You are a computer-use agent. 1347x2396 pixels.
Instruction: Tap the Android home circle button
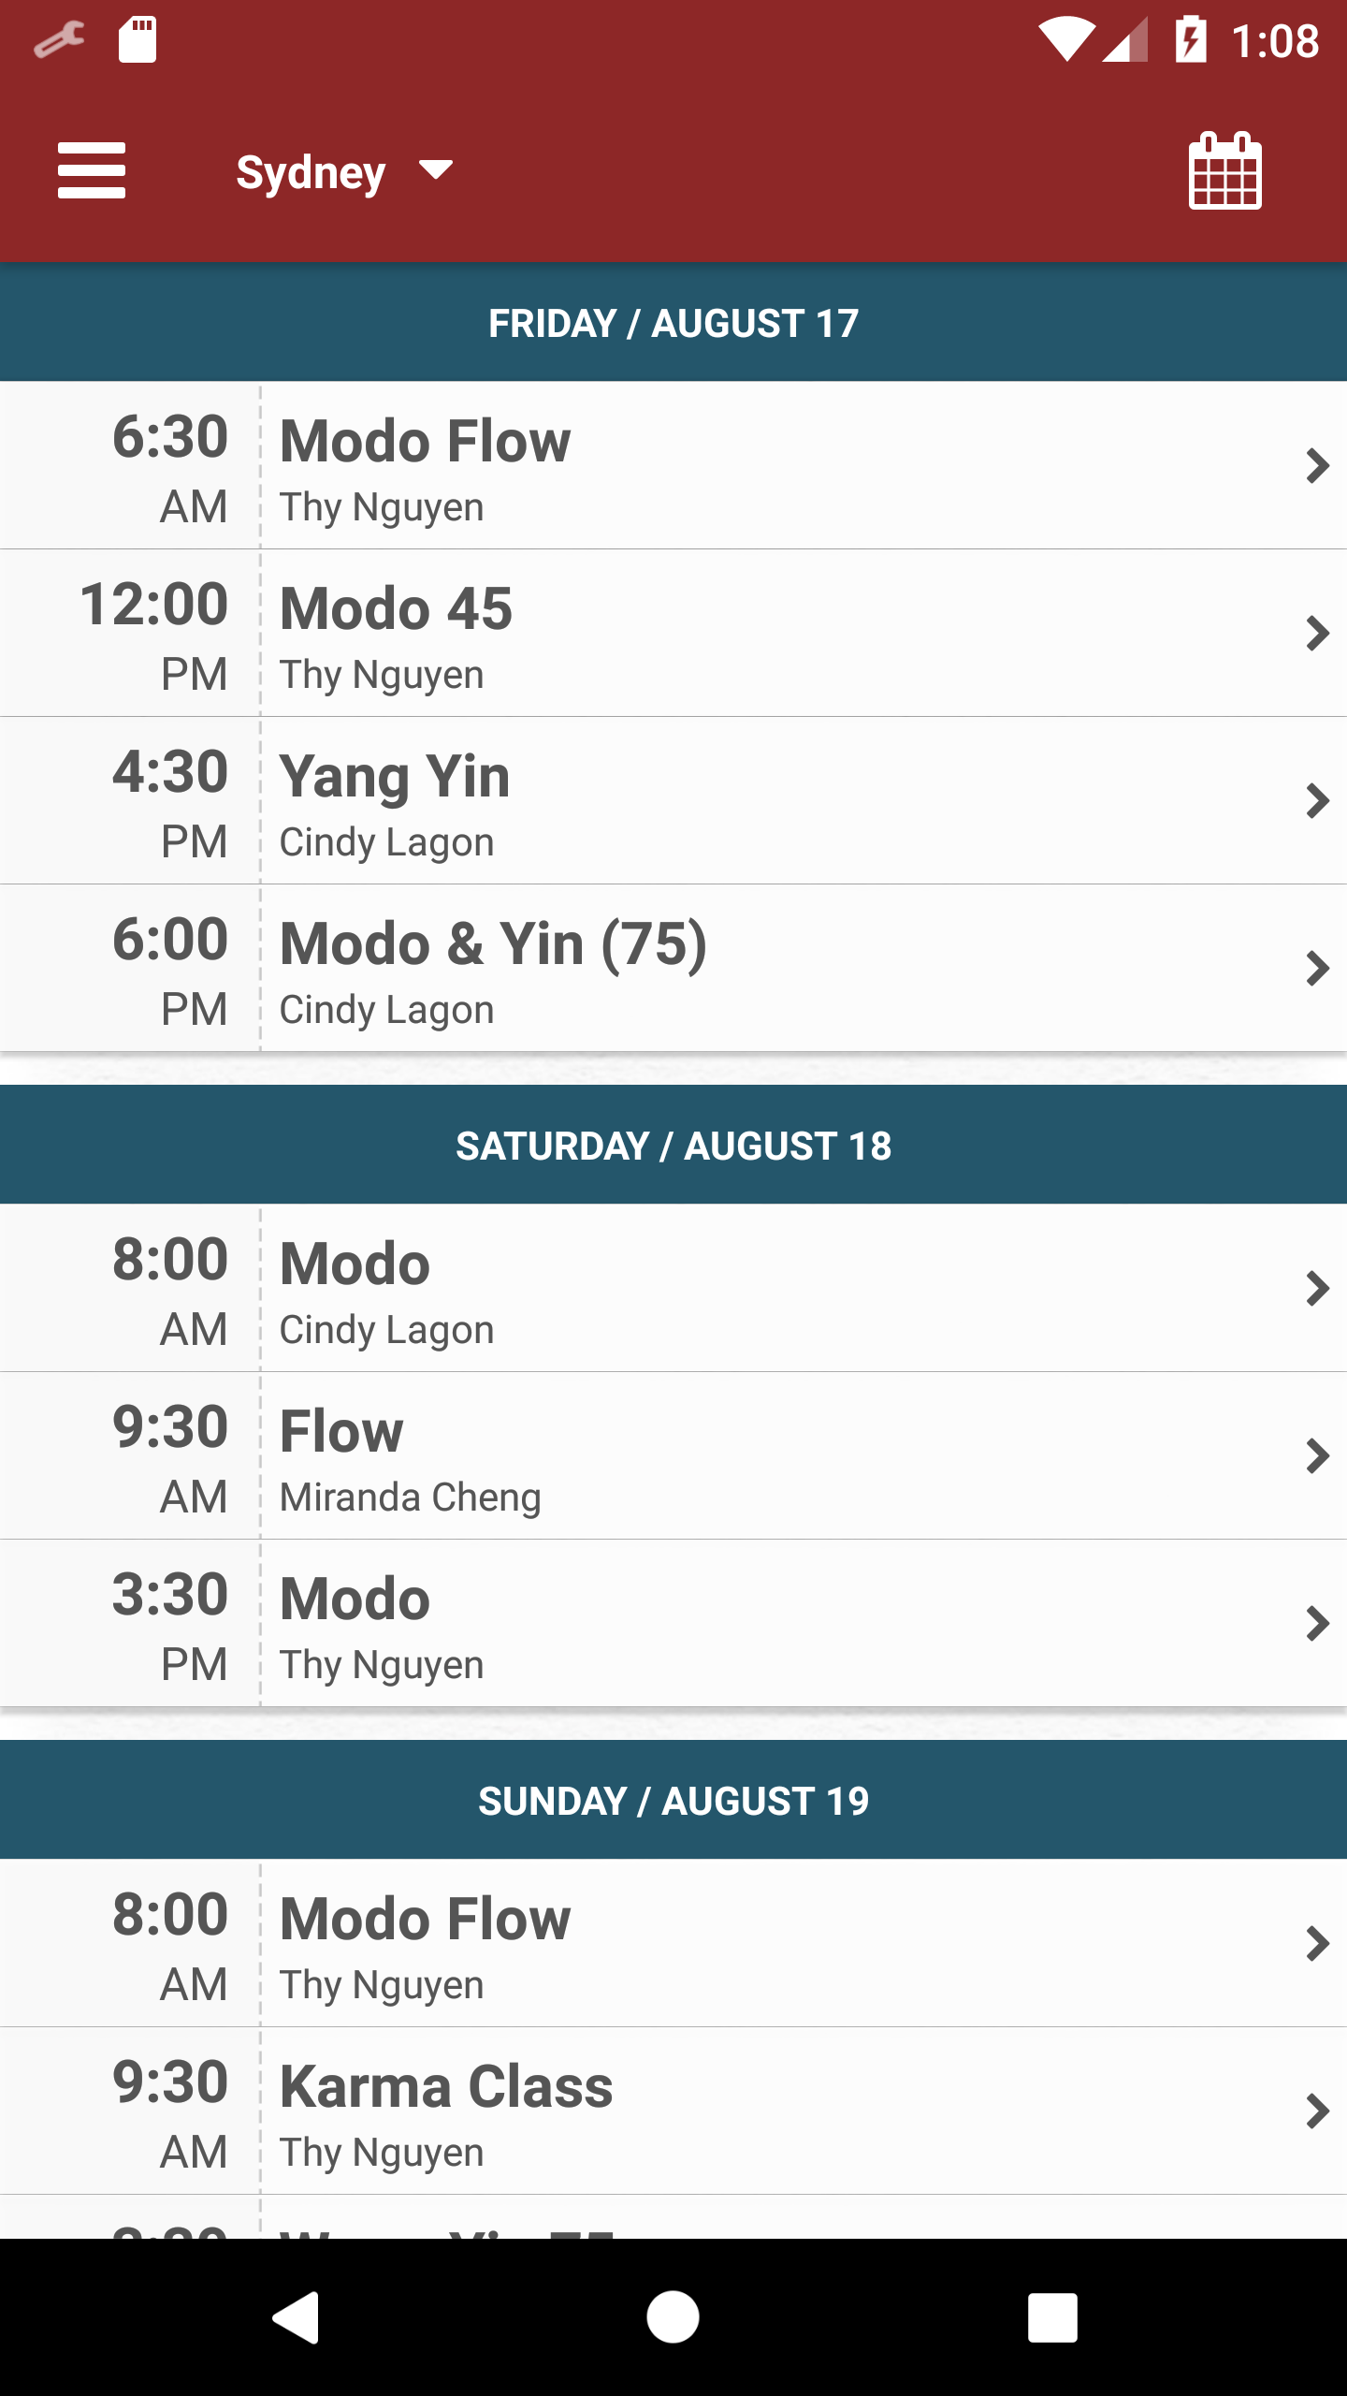click(673, 2317)
